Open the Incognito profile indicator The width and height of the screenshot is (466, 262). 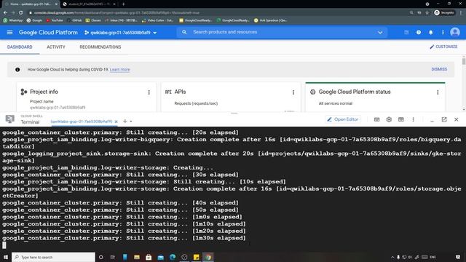444,13
